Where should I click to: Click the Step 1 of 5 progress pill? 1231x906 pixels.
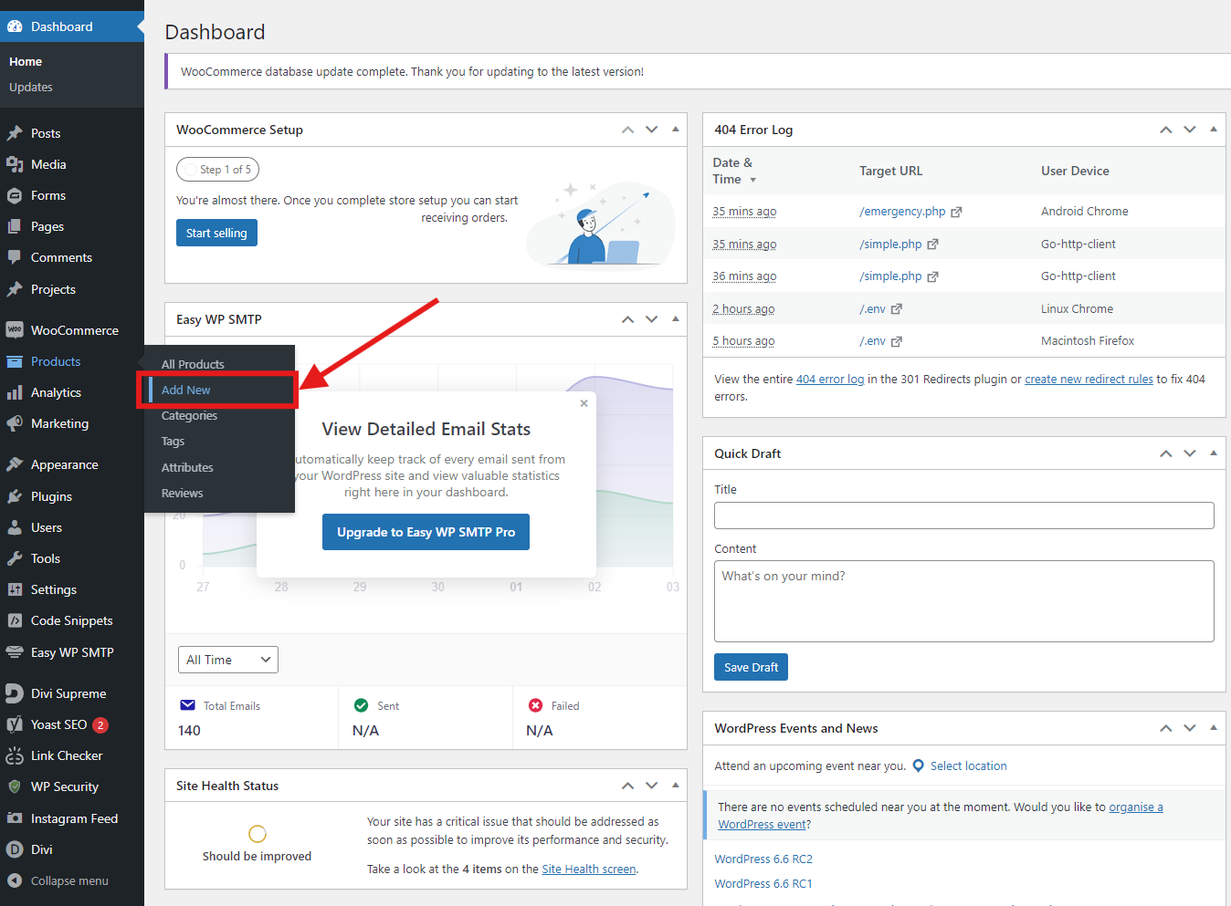pos(218,169)
